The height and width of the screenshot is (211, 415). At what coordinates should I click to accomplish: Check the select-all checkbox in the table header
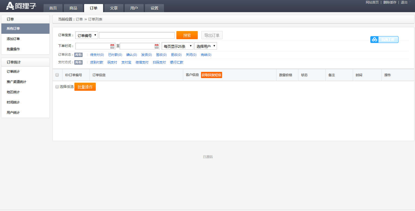point(57,75)
